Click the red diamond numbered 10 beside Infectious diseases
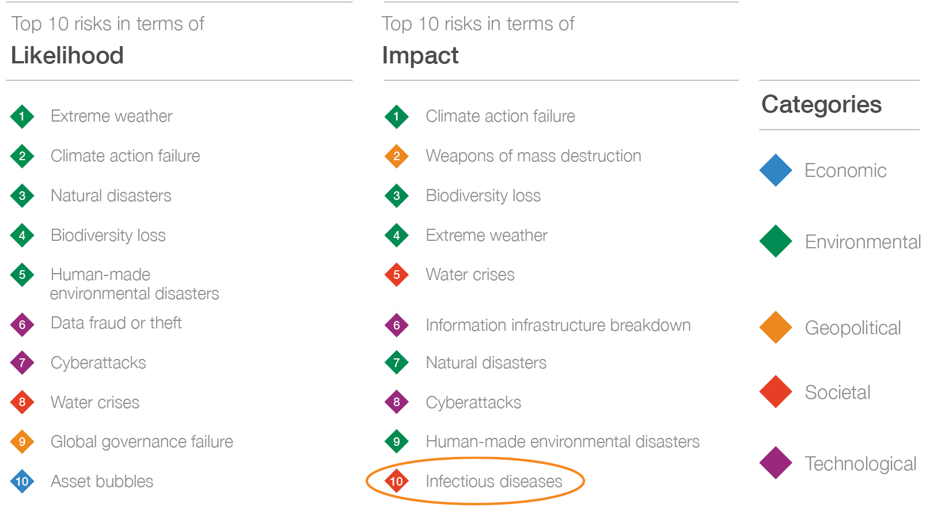Viewport: 926px width, 507px height. tap(396, 481)
